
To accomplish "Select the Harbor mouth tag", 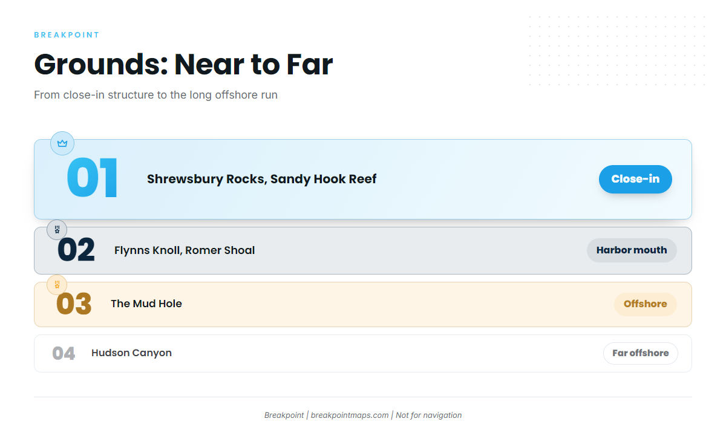I will [632, 250].
